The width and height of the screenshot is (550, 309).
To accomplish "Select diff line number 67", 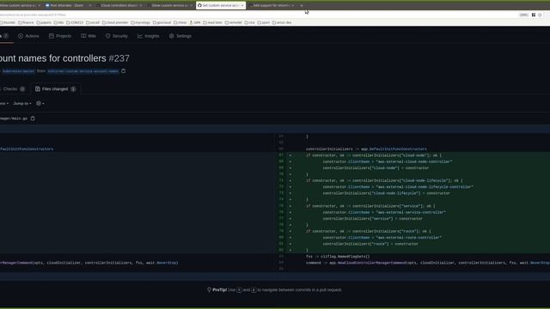I will (x=281, y=155).
